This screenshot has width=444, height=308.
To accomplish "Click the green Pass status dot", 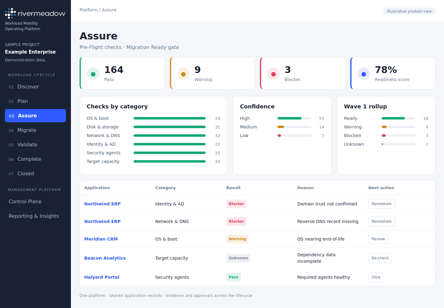I will coord(93,74).
